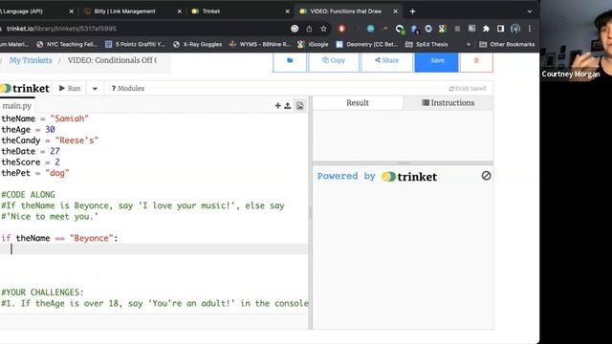
Task: Open the image library icon
Action: pos(299,106)
